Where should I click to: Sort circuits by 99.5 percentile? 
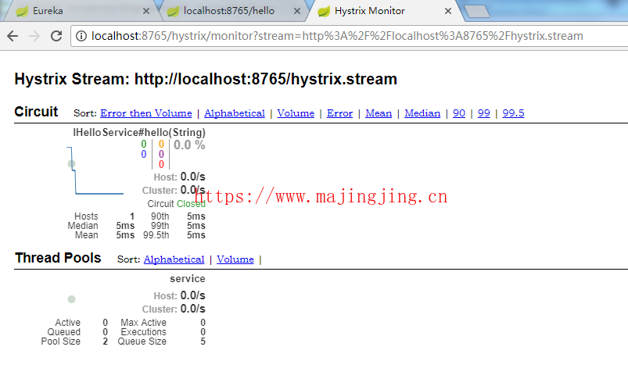[x=513, y=113]
